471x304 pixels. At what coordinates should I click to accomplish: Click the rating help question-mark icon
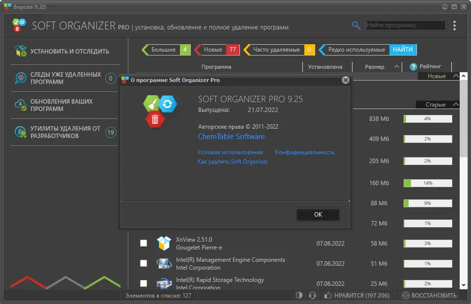click(x=413, y=67)
